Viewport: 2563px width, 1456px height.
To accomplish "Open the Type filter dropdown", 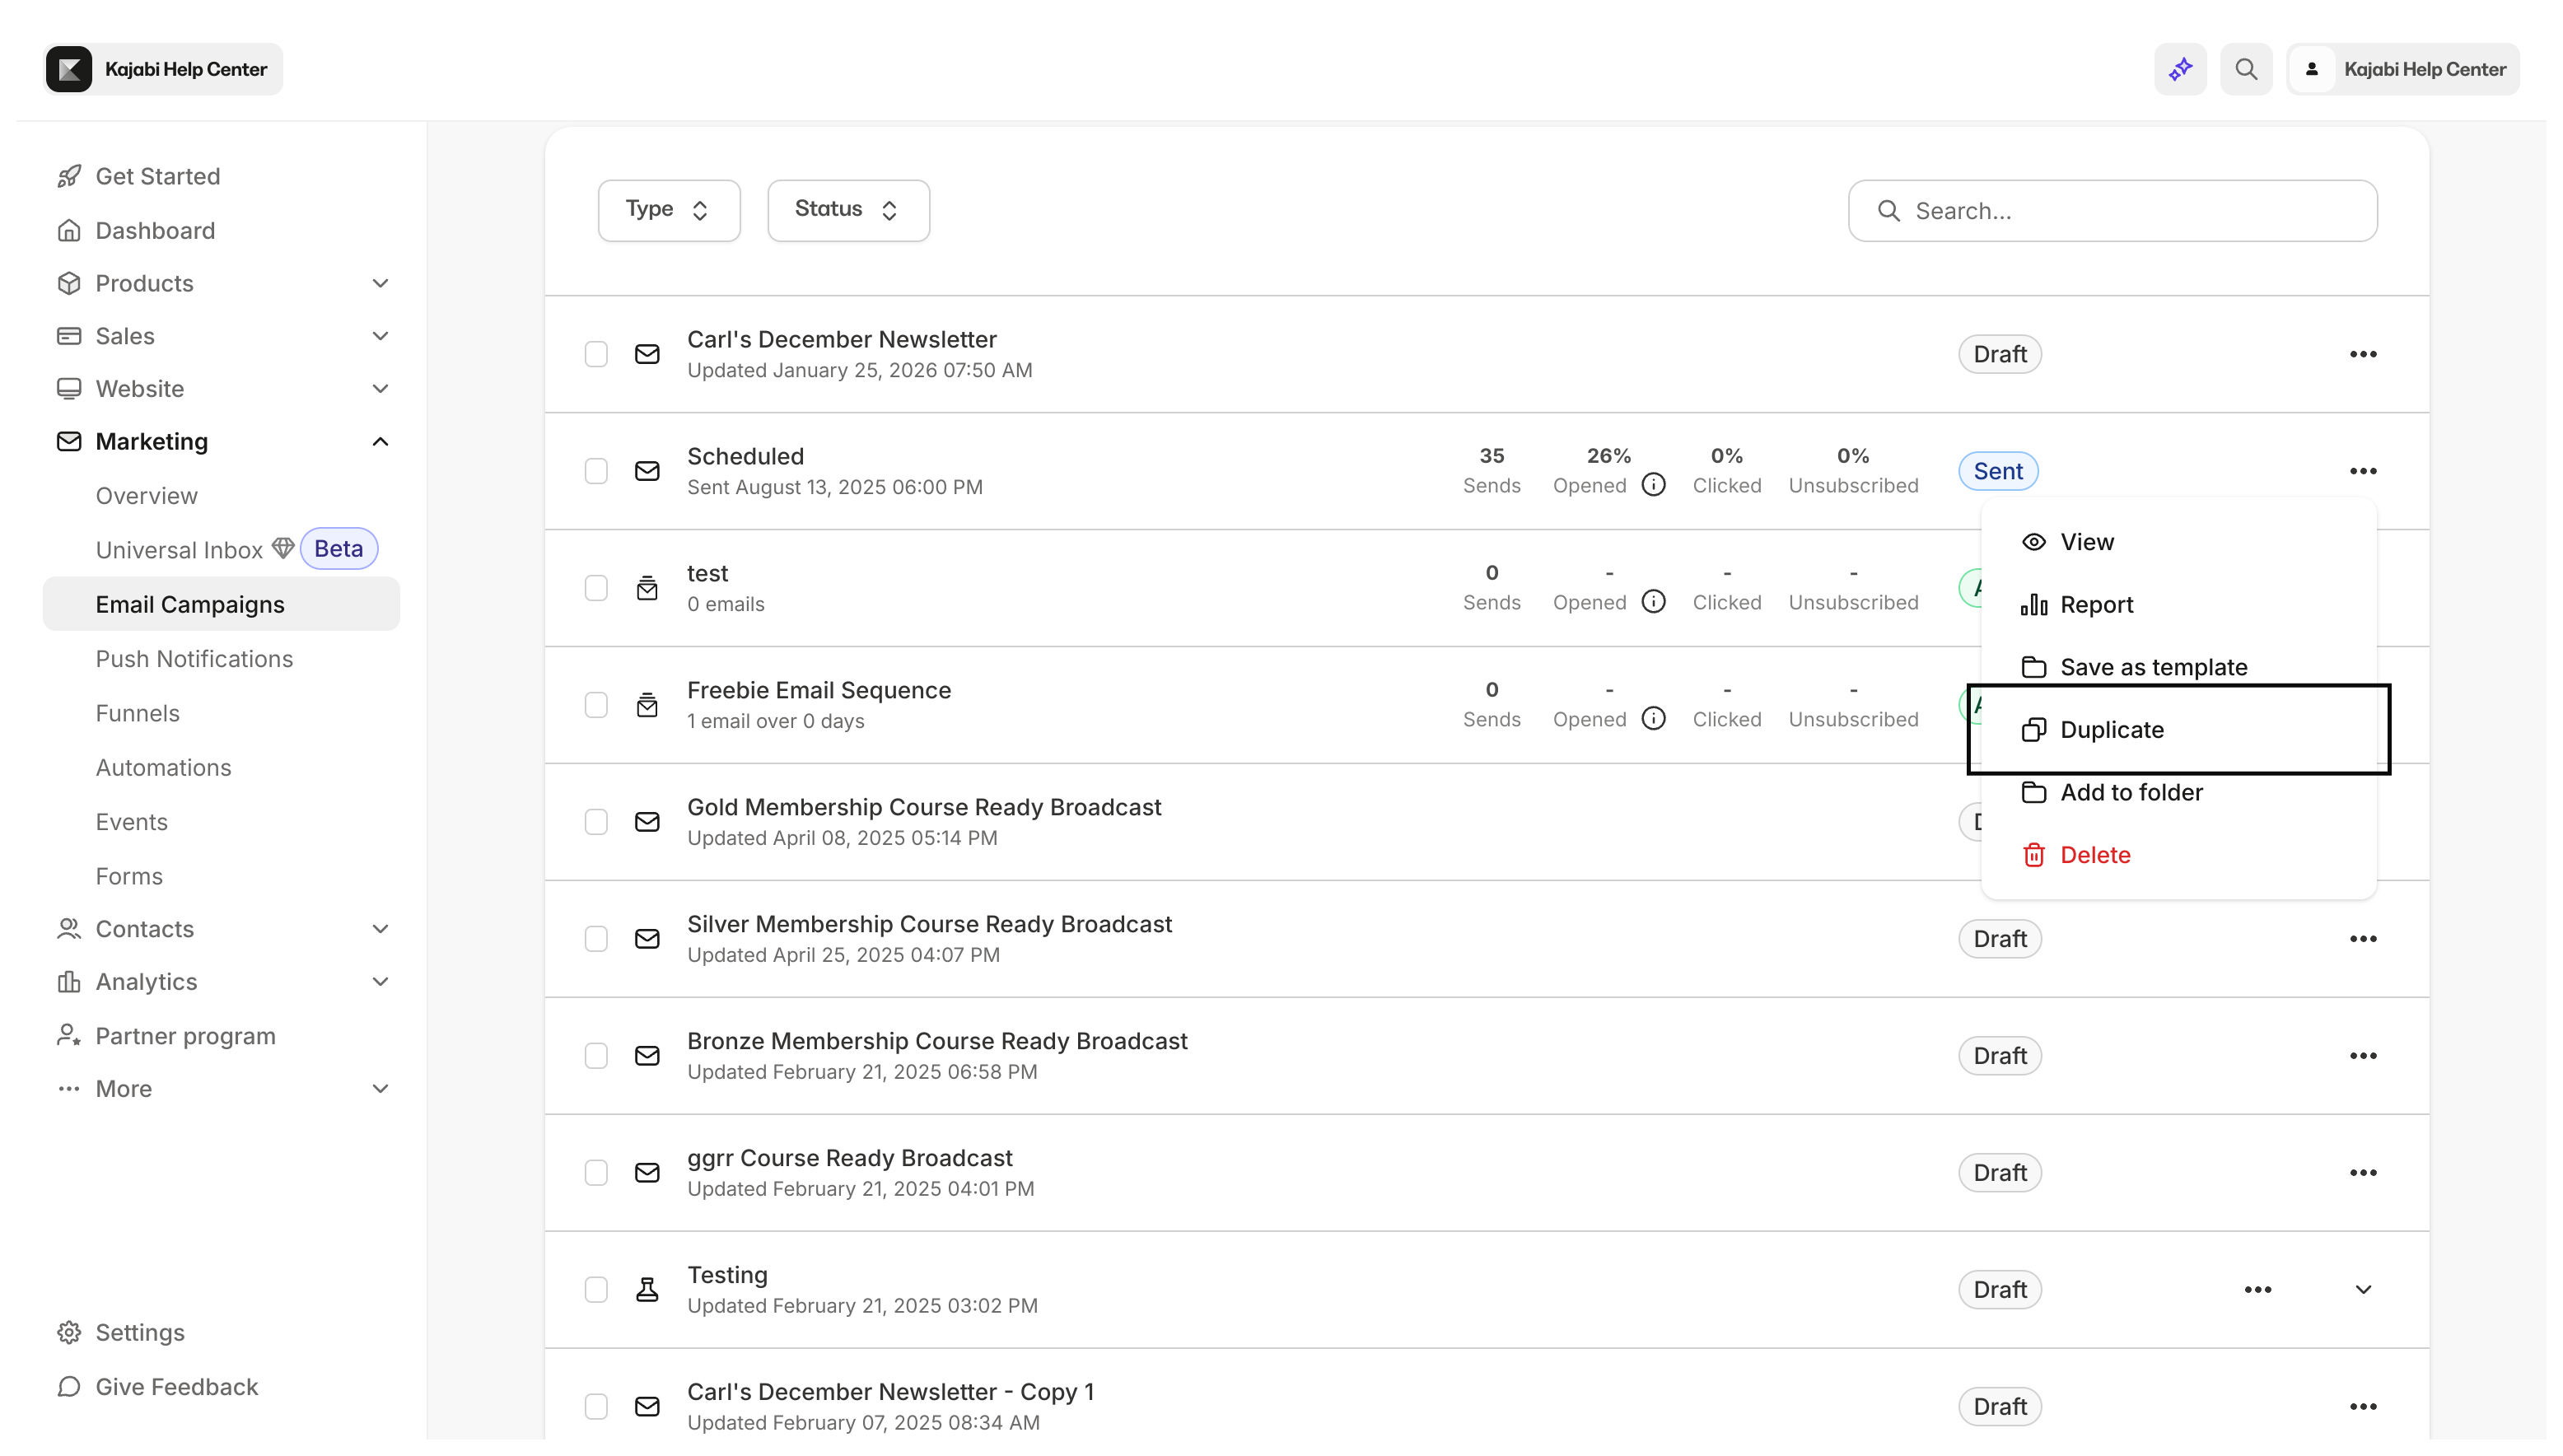I will pos(667,209).
